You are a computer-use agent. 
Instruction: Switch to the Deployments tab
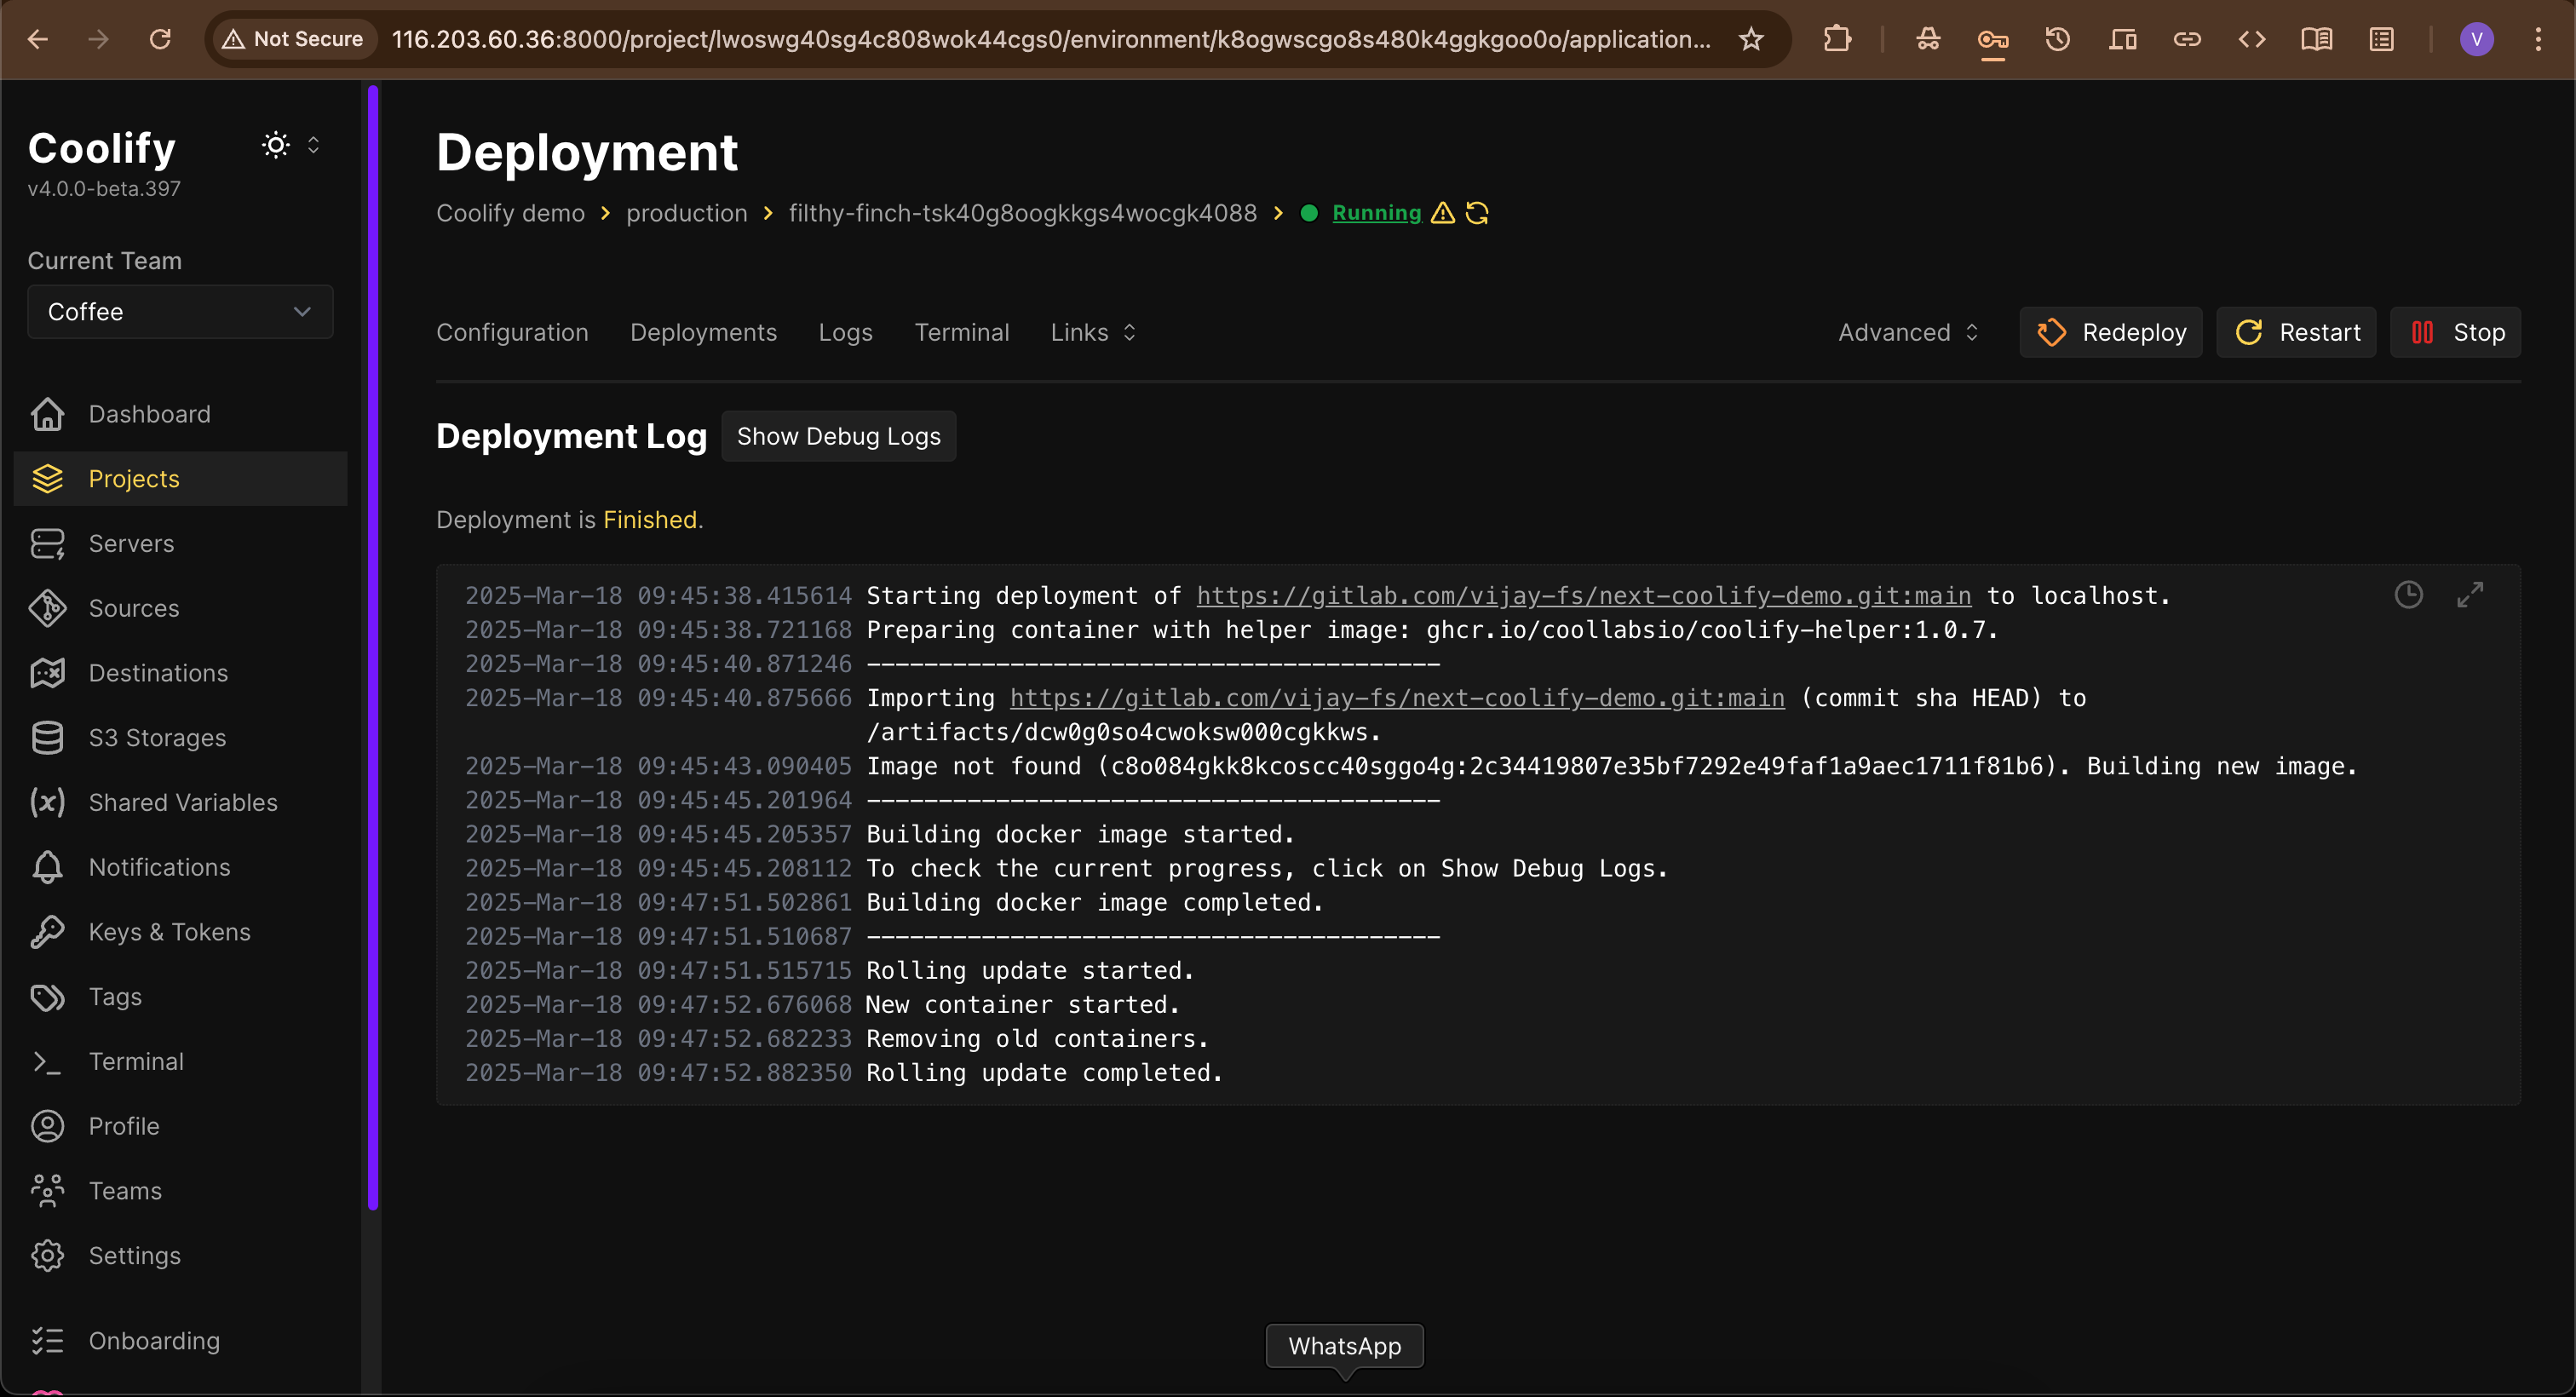pos(703,332)
